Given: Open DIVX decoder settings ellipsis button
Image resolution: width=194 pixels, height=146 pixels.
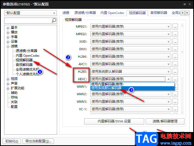Looking at the screenshot, I should pos(175,49).
